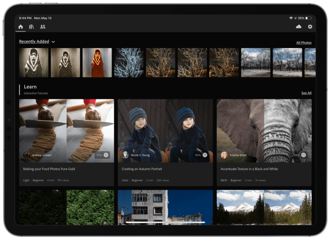Click the home indicator bar at bottom
This screenshot has height=240, width=331.
coord(165,222)
